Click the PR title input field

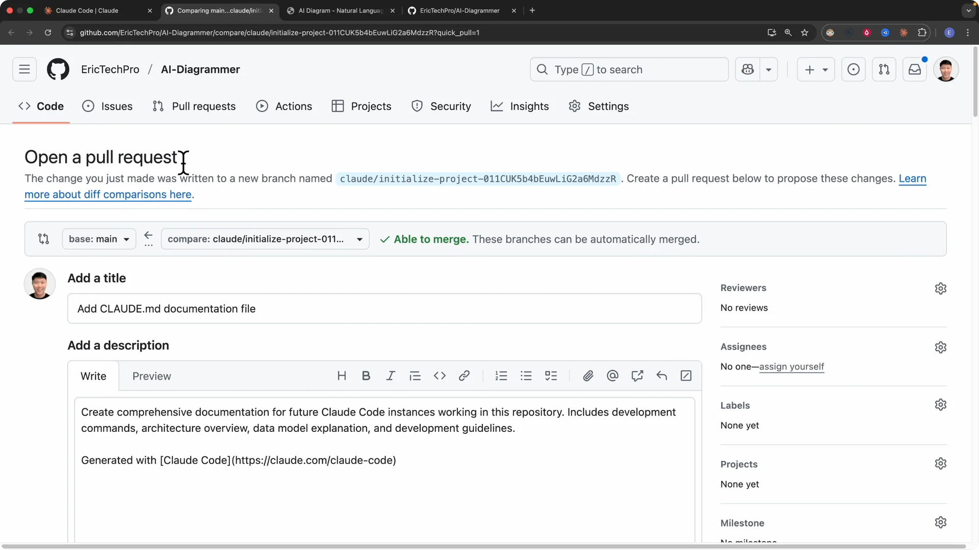(x=384, y=309)
